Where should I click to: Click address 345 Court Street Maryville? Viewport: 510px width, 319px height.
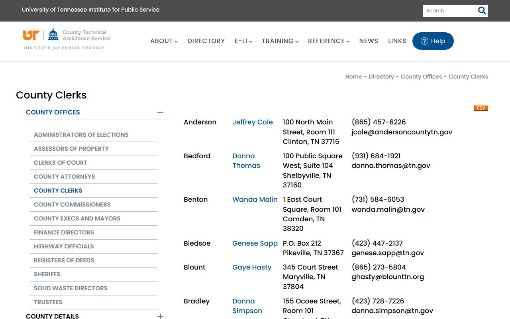tap(310, 277)
